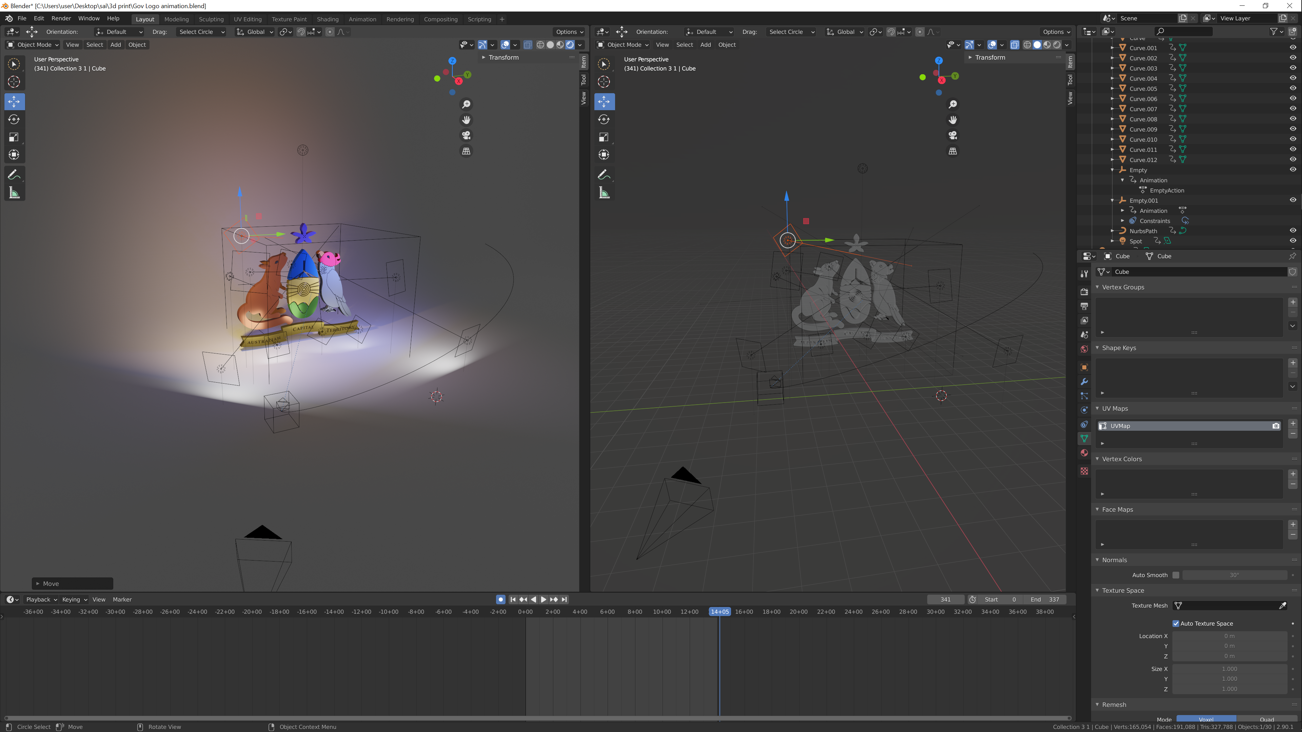Open Add menu in left viewport
The width and height of the screenshot is (1302, 732).
pos(116,45)
